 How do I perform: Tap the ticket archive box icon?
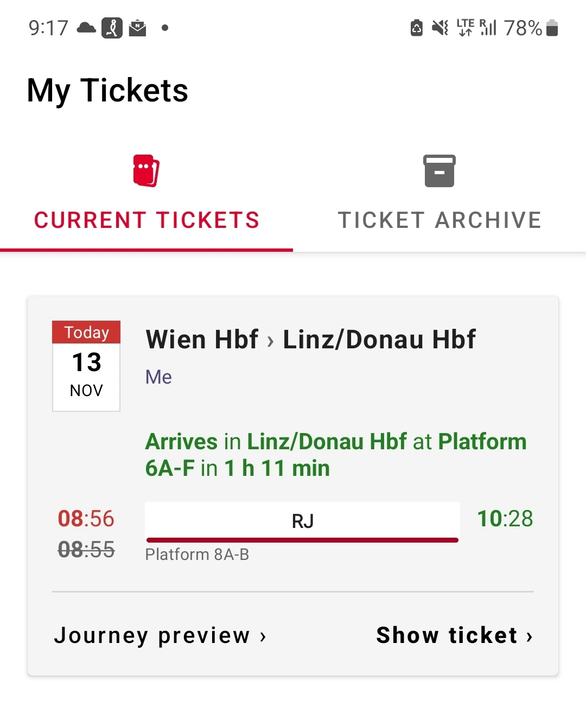pyautogui.click(x=439, y=171)
